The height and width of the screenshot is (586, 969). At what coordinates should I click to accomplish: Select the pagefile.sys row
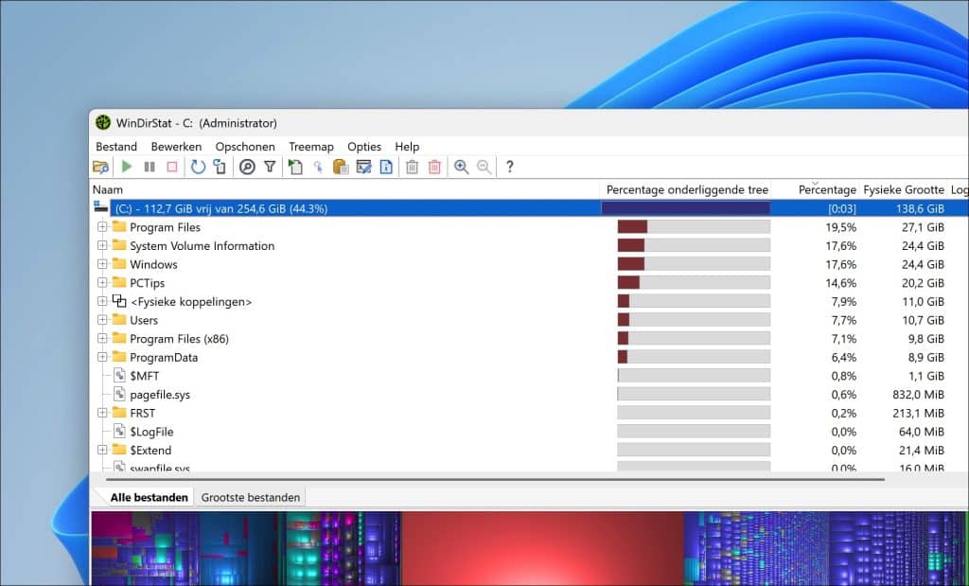tap(529, 394)
